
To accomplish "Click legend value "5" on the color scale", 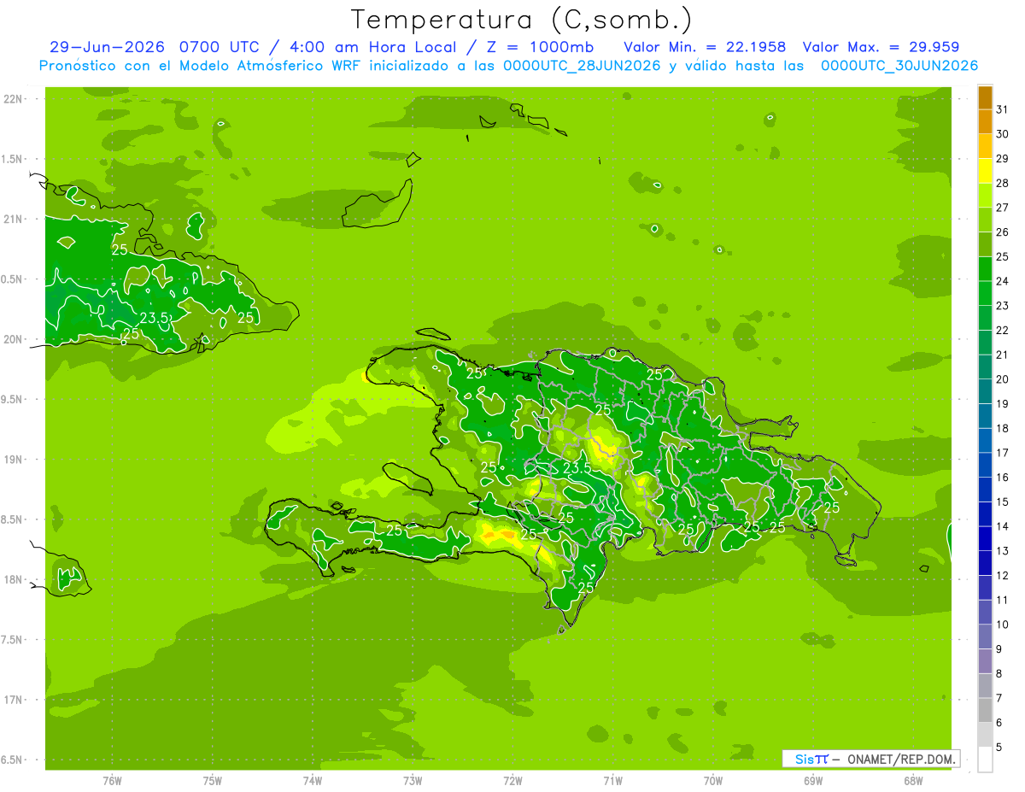I will pos(999,748).
